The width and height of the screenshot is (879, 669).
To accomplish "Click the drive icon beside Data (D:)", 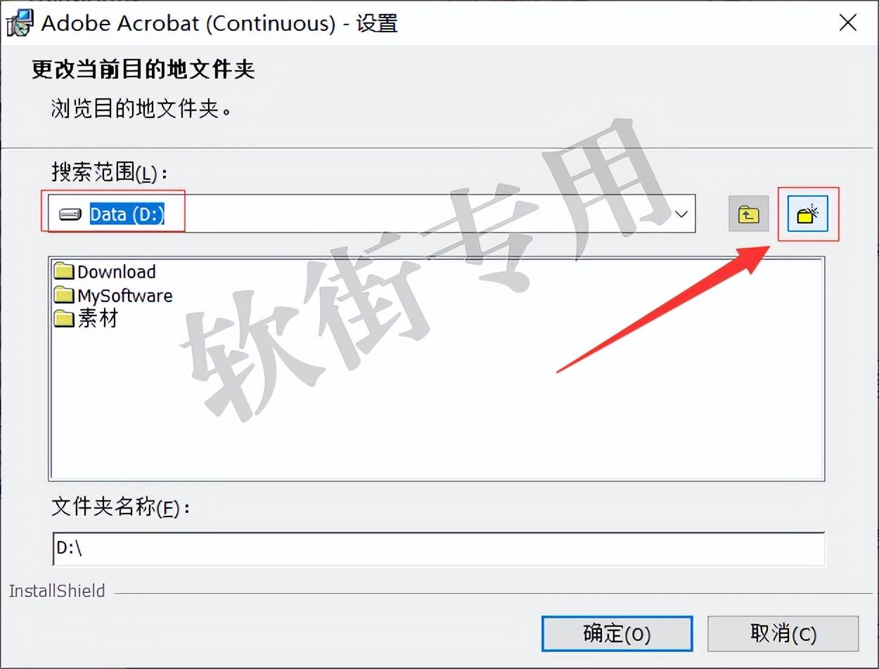I will (x=70, y=214).
